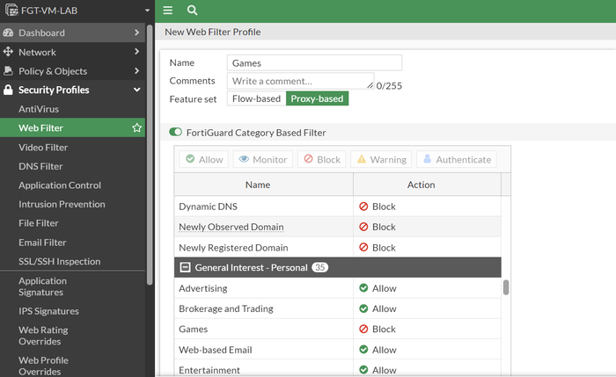Expand the Dashboard menu chevron
The height and width of the screenshot is (377, 616).
click(136, 33)
